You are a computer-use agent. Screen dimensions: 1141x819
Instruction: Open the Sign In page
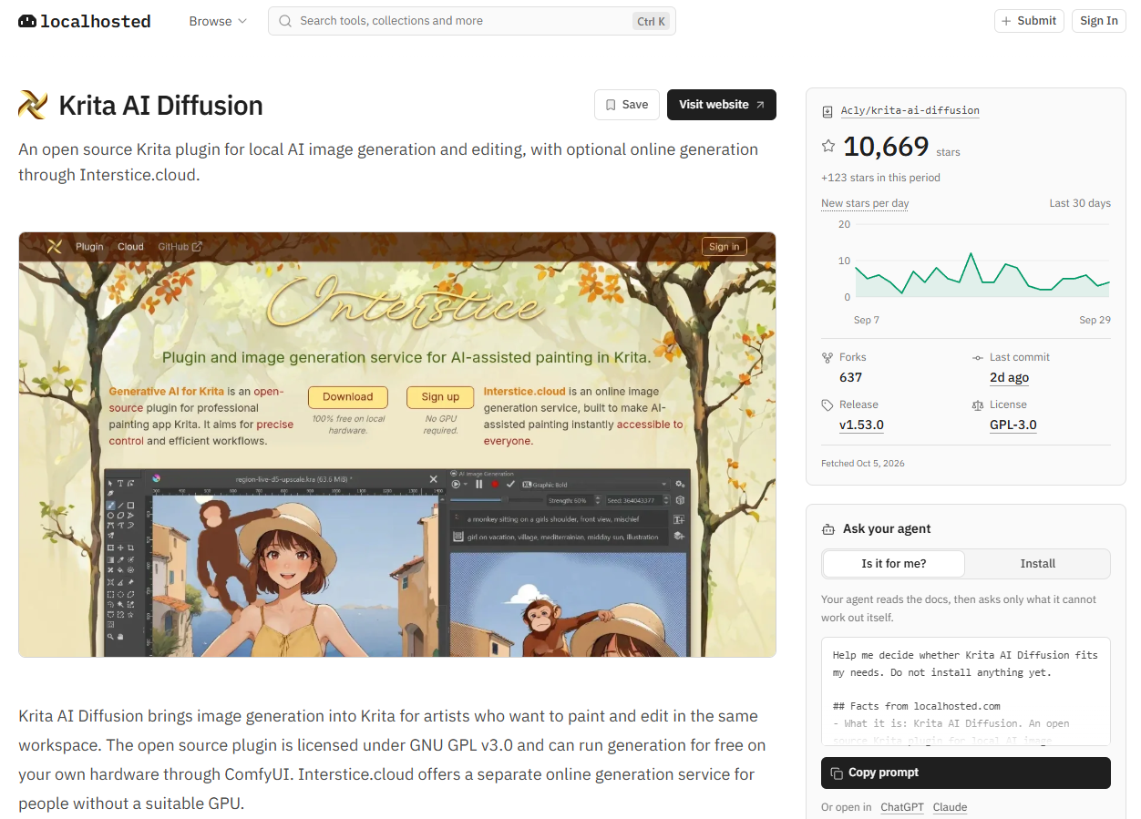[1099, 21]
